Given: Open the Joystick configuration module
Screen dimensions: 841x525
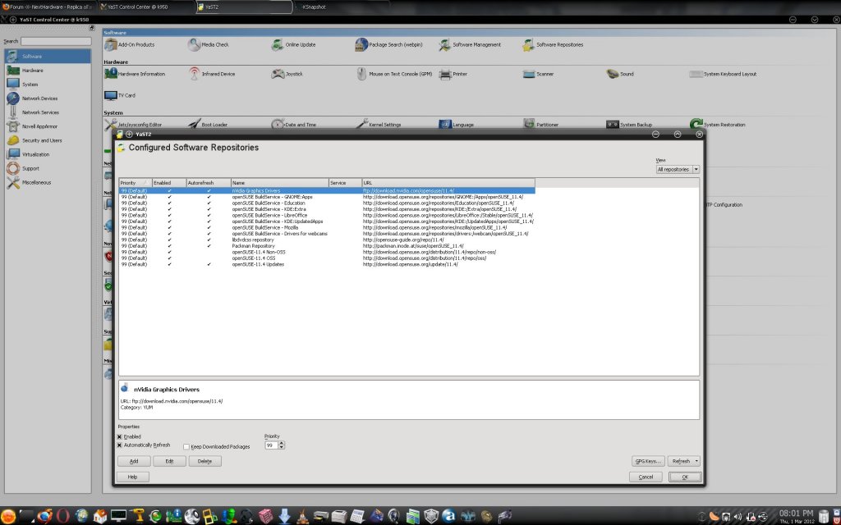Looking at the screenshot, I should [x=287, y=74].
